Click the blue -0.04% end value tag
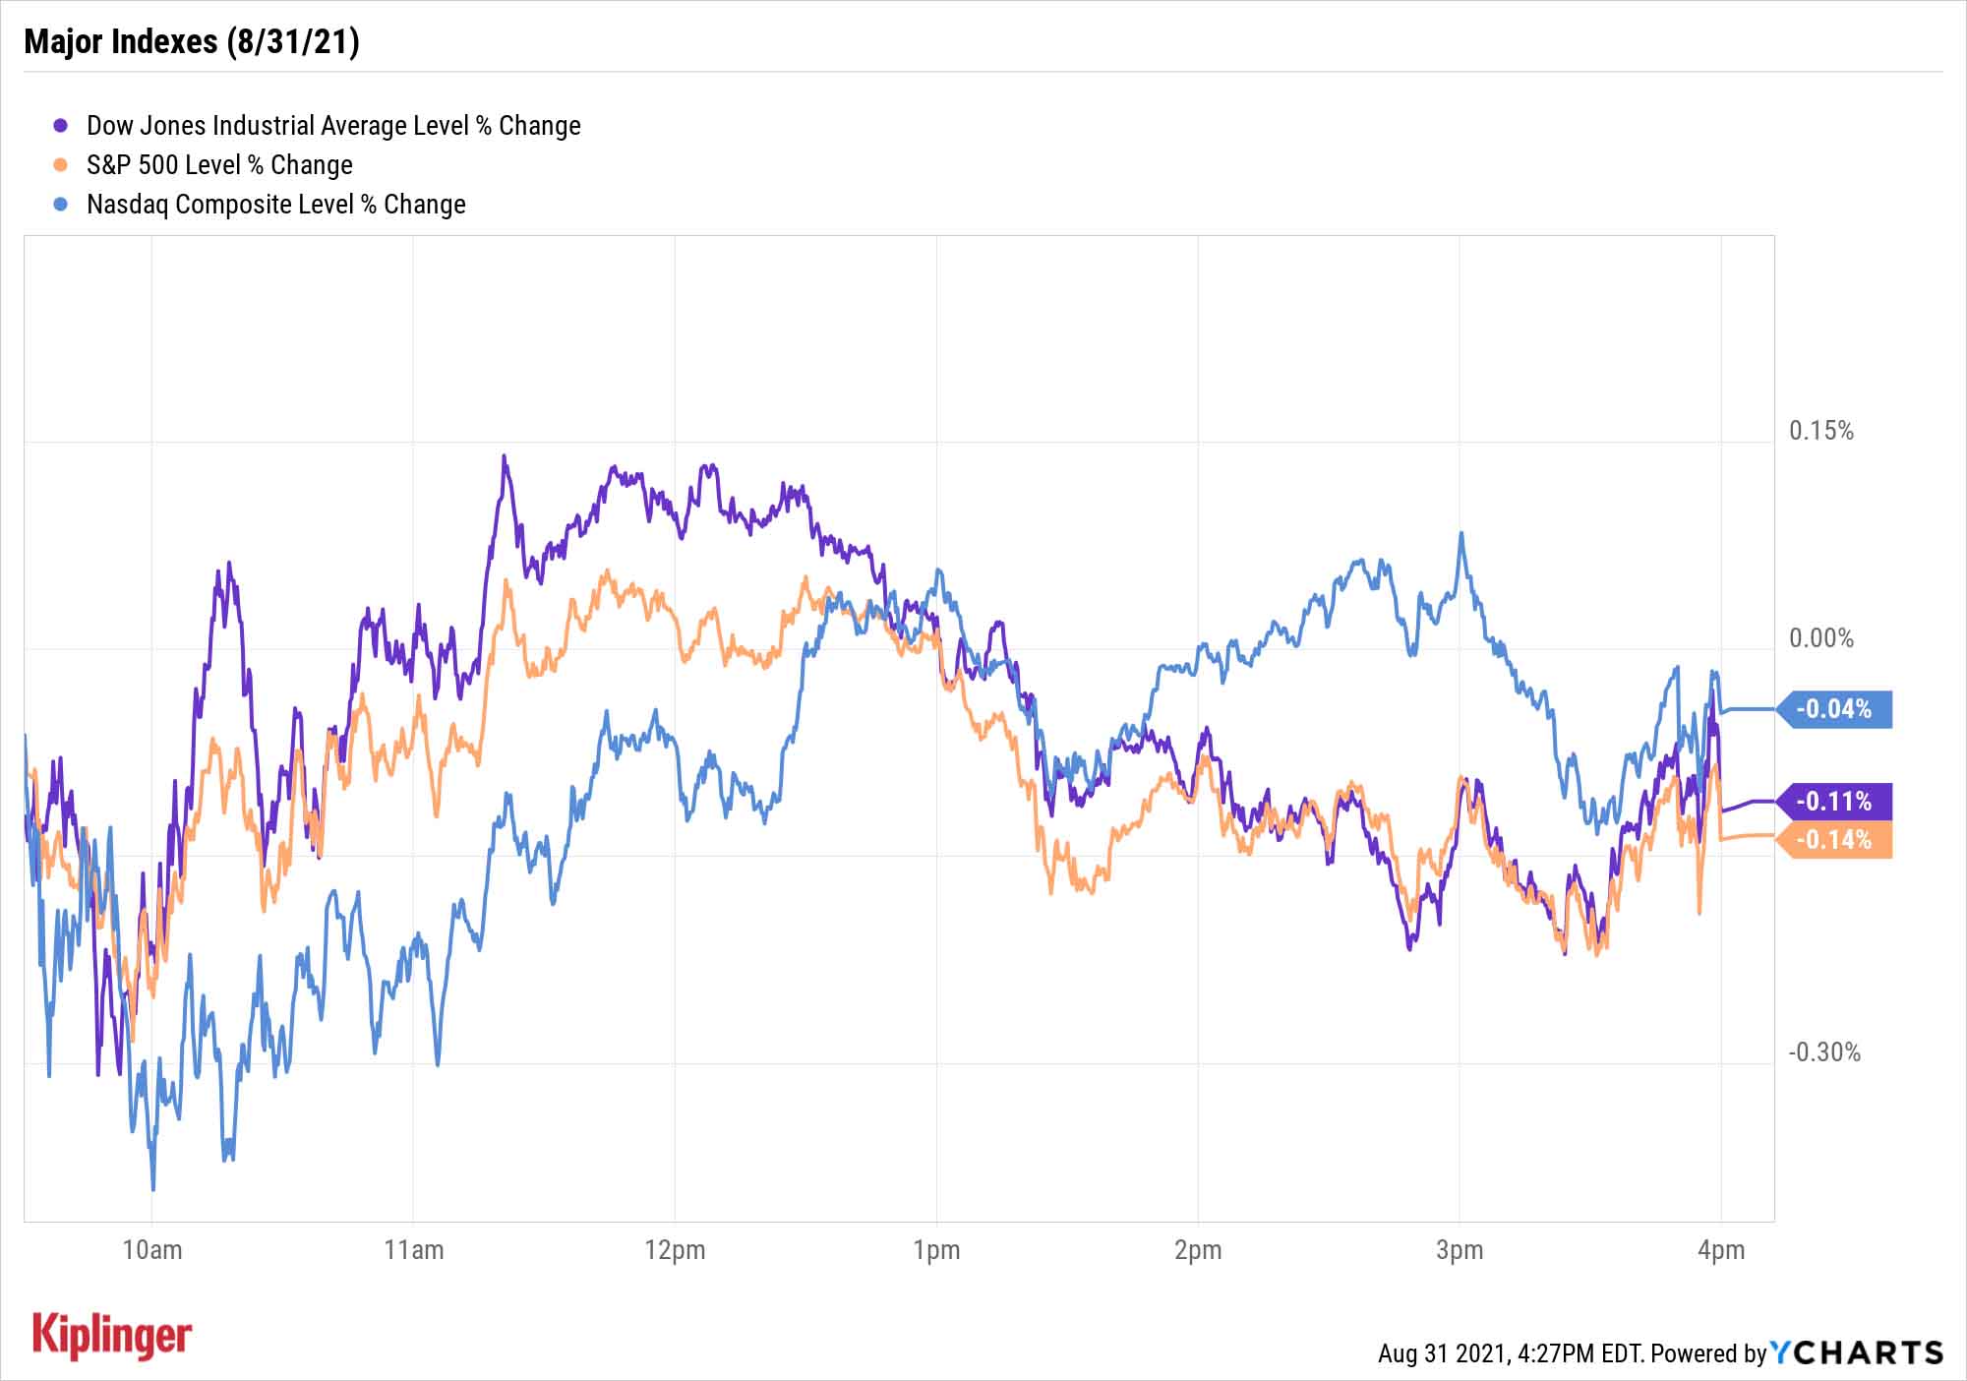 pos(1834,709)
